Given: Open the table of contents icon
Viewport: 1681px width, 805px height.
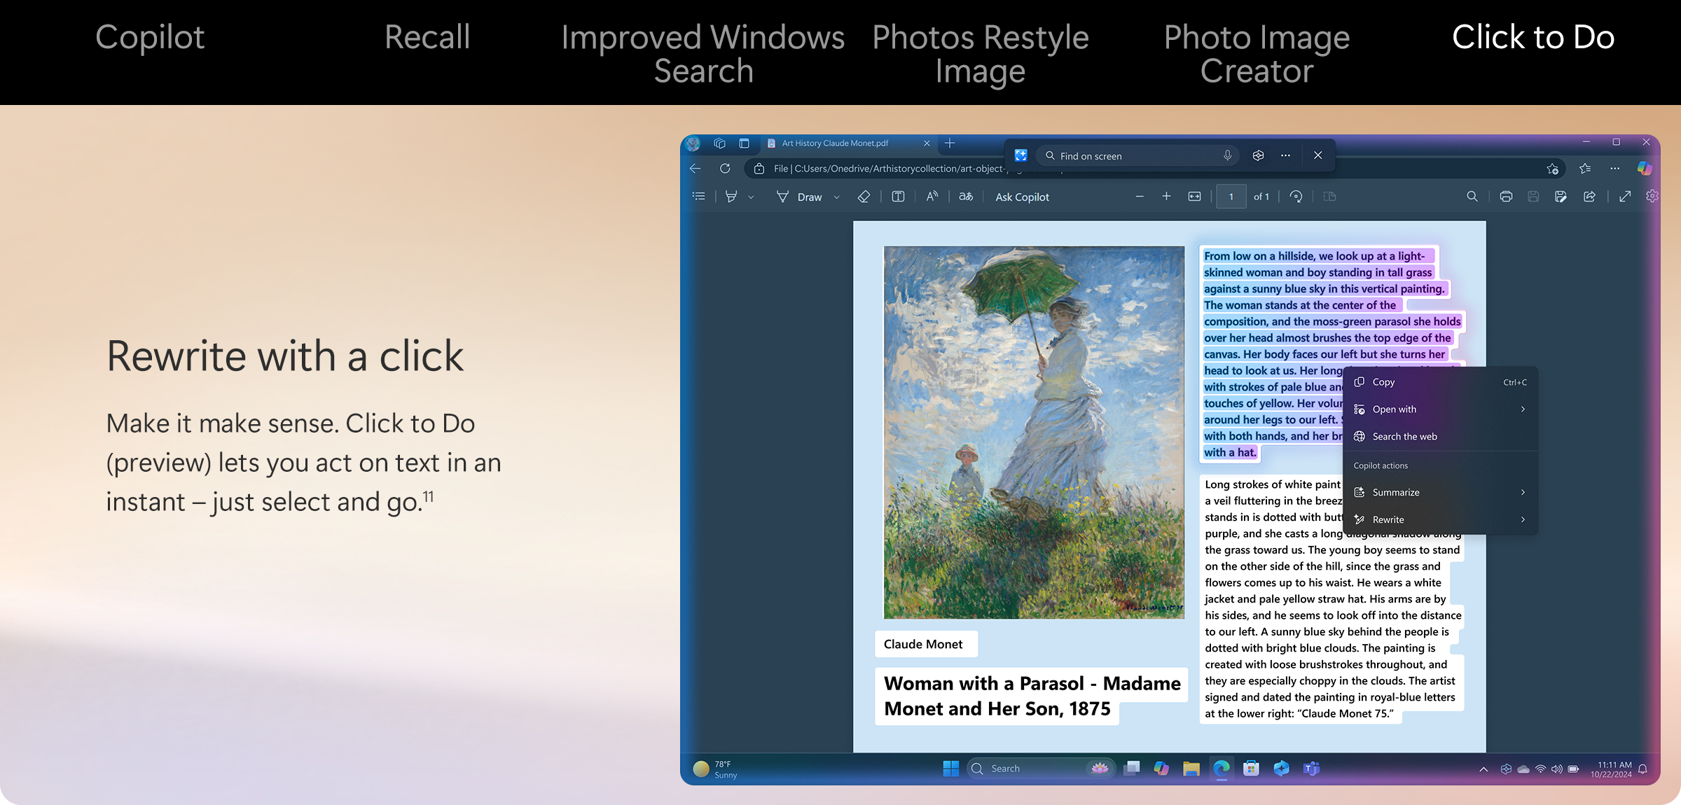Looking at the screenshot, I should 698,197.
